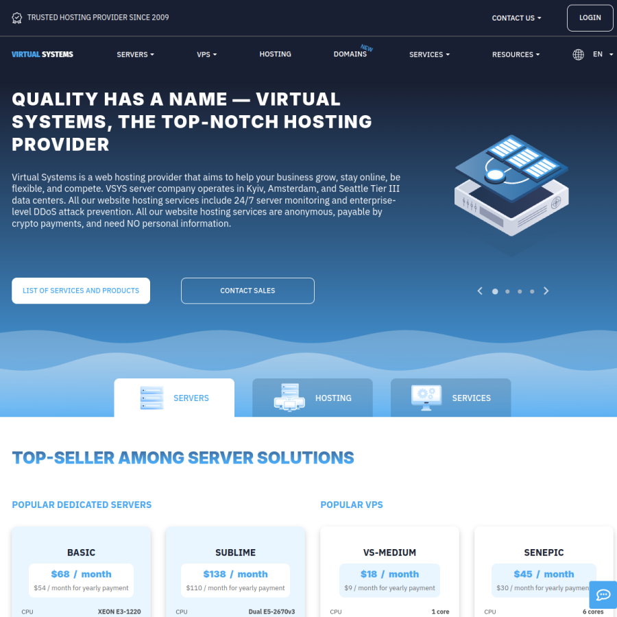The width and height of the screenshot is (617, 617).
Task: Click the Popular Dedicated Servers heading
Action: [82, 505]
